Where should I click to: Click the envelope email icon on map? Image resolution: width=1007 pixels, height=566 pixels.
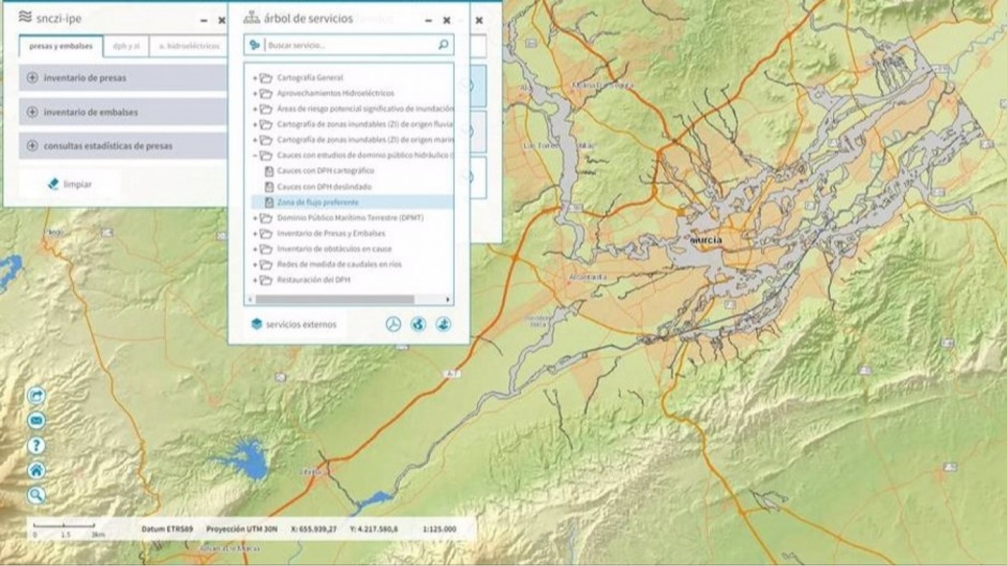click(36, 421)
